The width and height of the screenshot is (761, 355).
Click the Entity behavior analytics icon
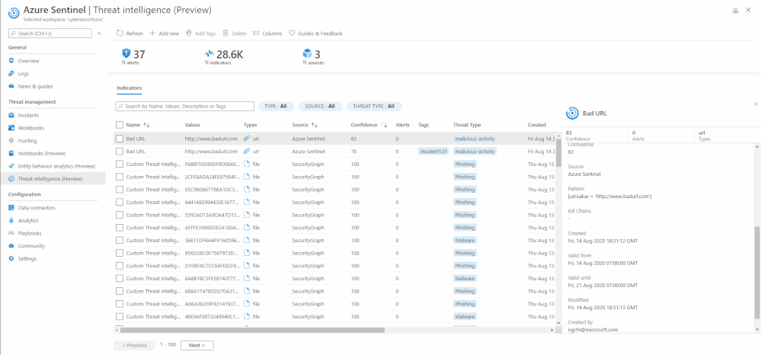click(x=11, y=165)
